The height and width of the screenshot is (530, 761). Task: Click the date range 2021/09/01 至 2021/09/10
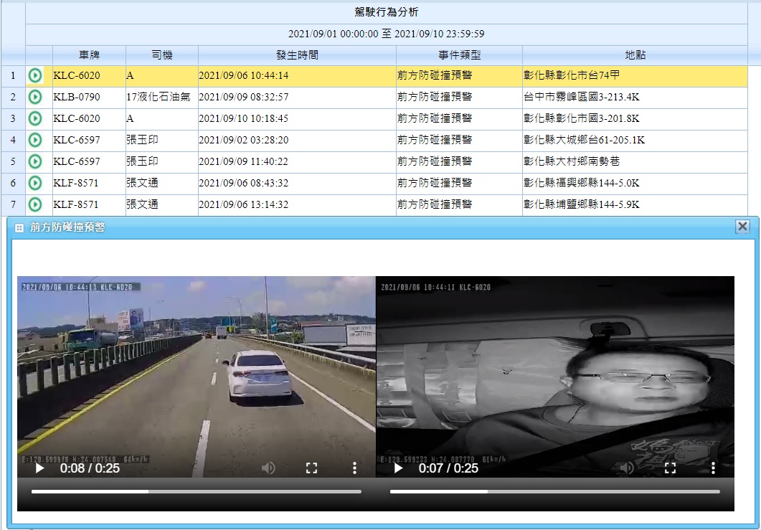point(387,34)
